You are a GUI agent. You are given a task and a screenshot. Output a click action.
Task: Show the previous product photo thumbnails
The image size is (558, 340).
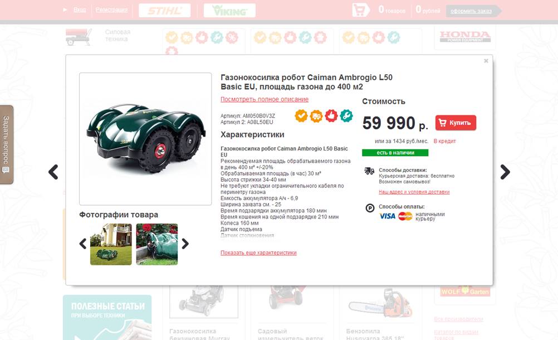(x=83, y=244)
